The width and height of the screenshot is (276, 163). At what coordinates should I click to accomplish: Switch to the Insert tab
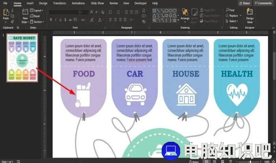point(30,3)
